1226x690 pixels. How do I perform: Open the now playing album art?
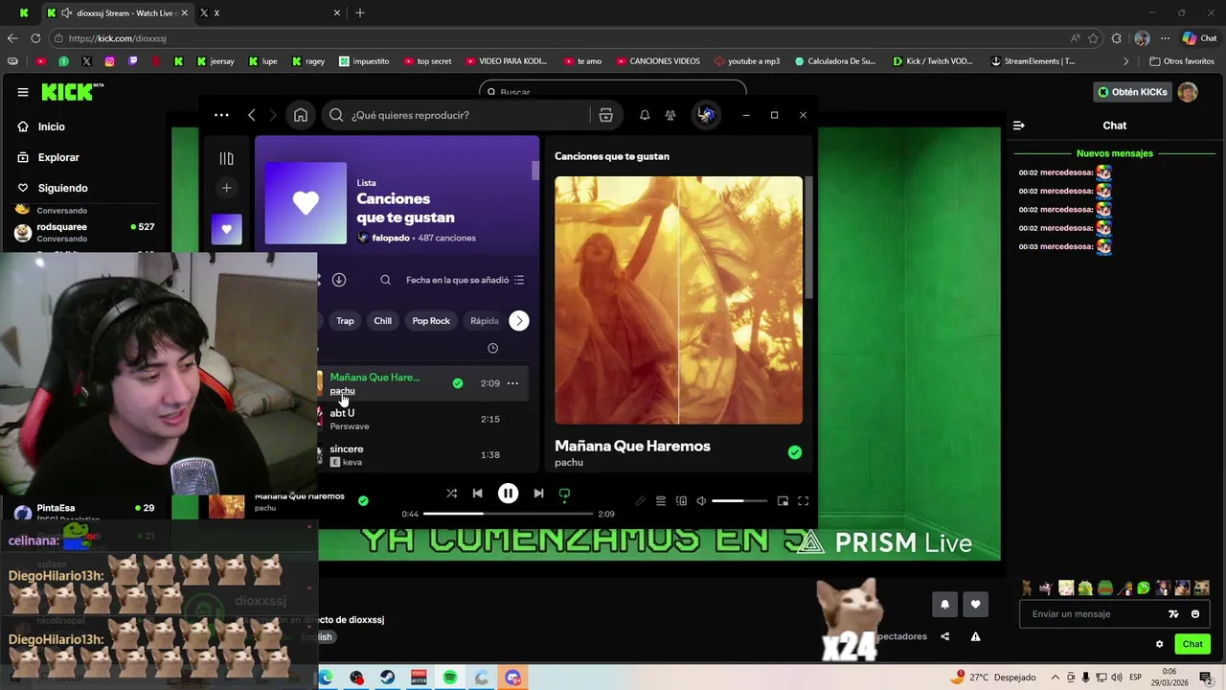(x=678, y=300)
